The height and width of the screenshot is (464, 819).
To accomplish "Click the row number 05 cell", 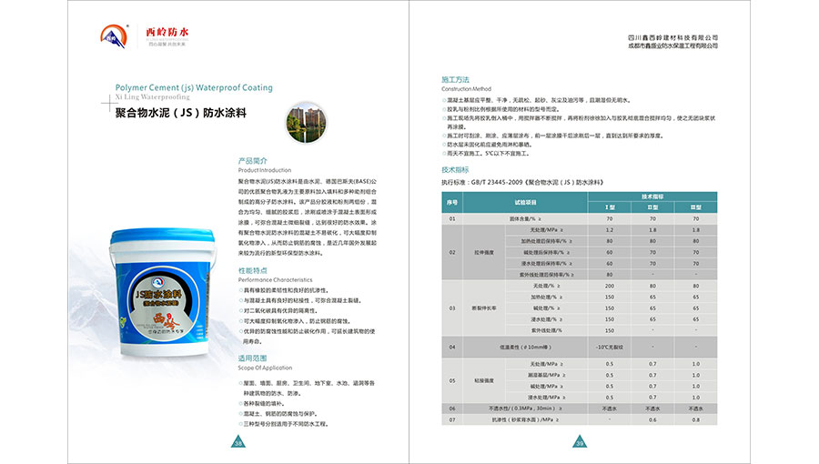I will click(x=452, y=380).
